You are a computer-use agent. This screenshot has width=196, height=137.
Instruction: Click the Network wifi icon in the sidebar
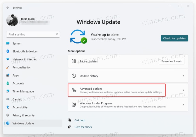pos(8,59)
